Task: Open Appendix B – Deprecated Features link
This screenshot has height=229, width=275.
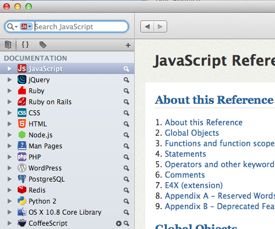Action: [220, 206]
